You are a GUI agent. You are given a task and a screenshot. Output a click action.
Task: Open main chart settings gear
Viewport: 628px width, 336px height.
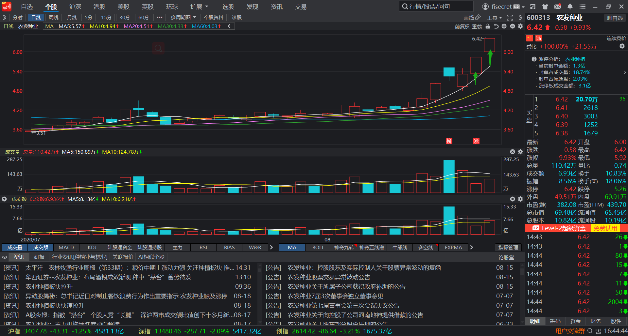(x=520, y=26)
